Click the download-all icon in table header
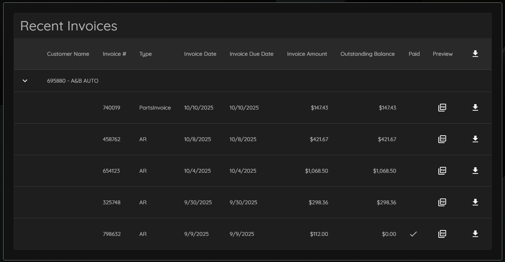This screenshot has width=505, height=262. click(x=475, y=54)
